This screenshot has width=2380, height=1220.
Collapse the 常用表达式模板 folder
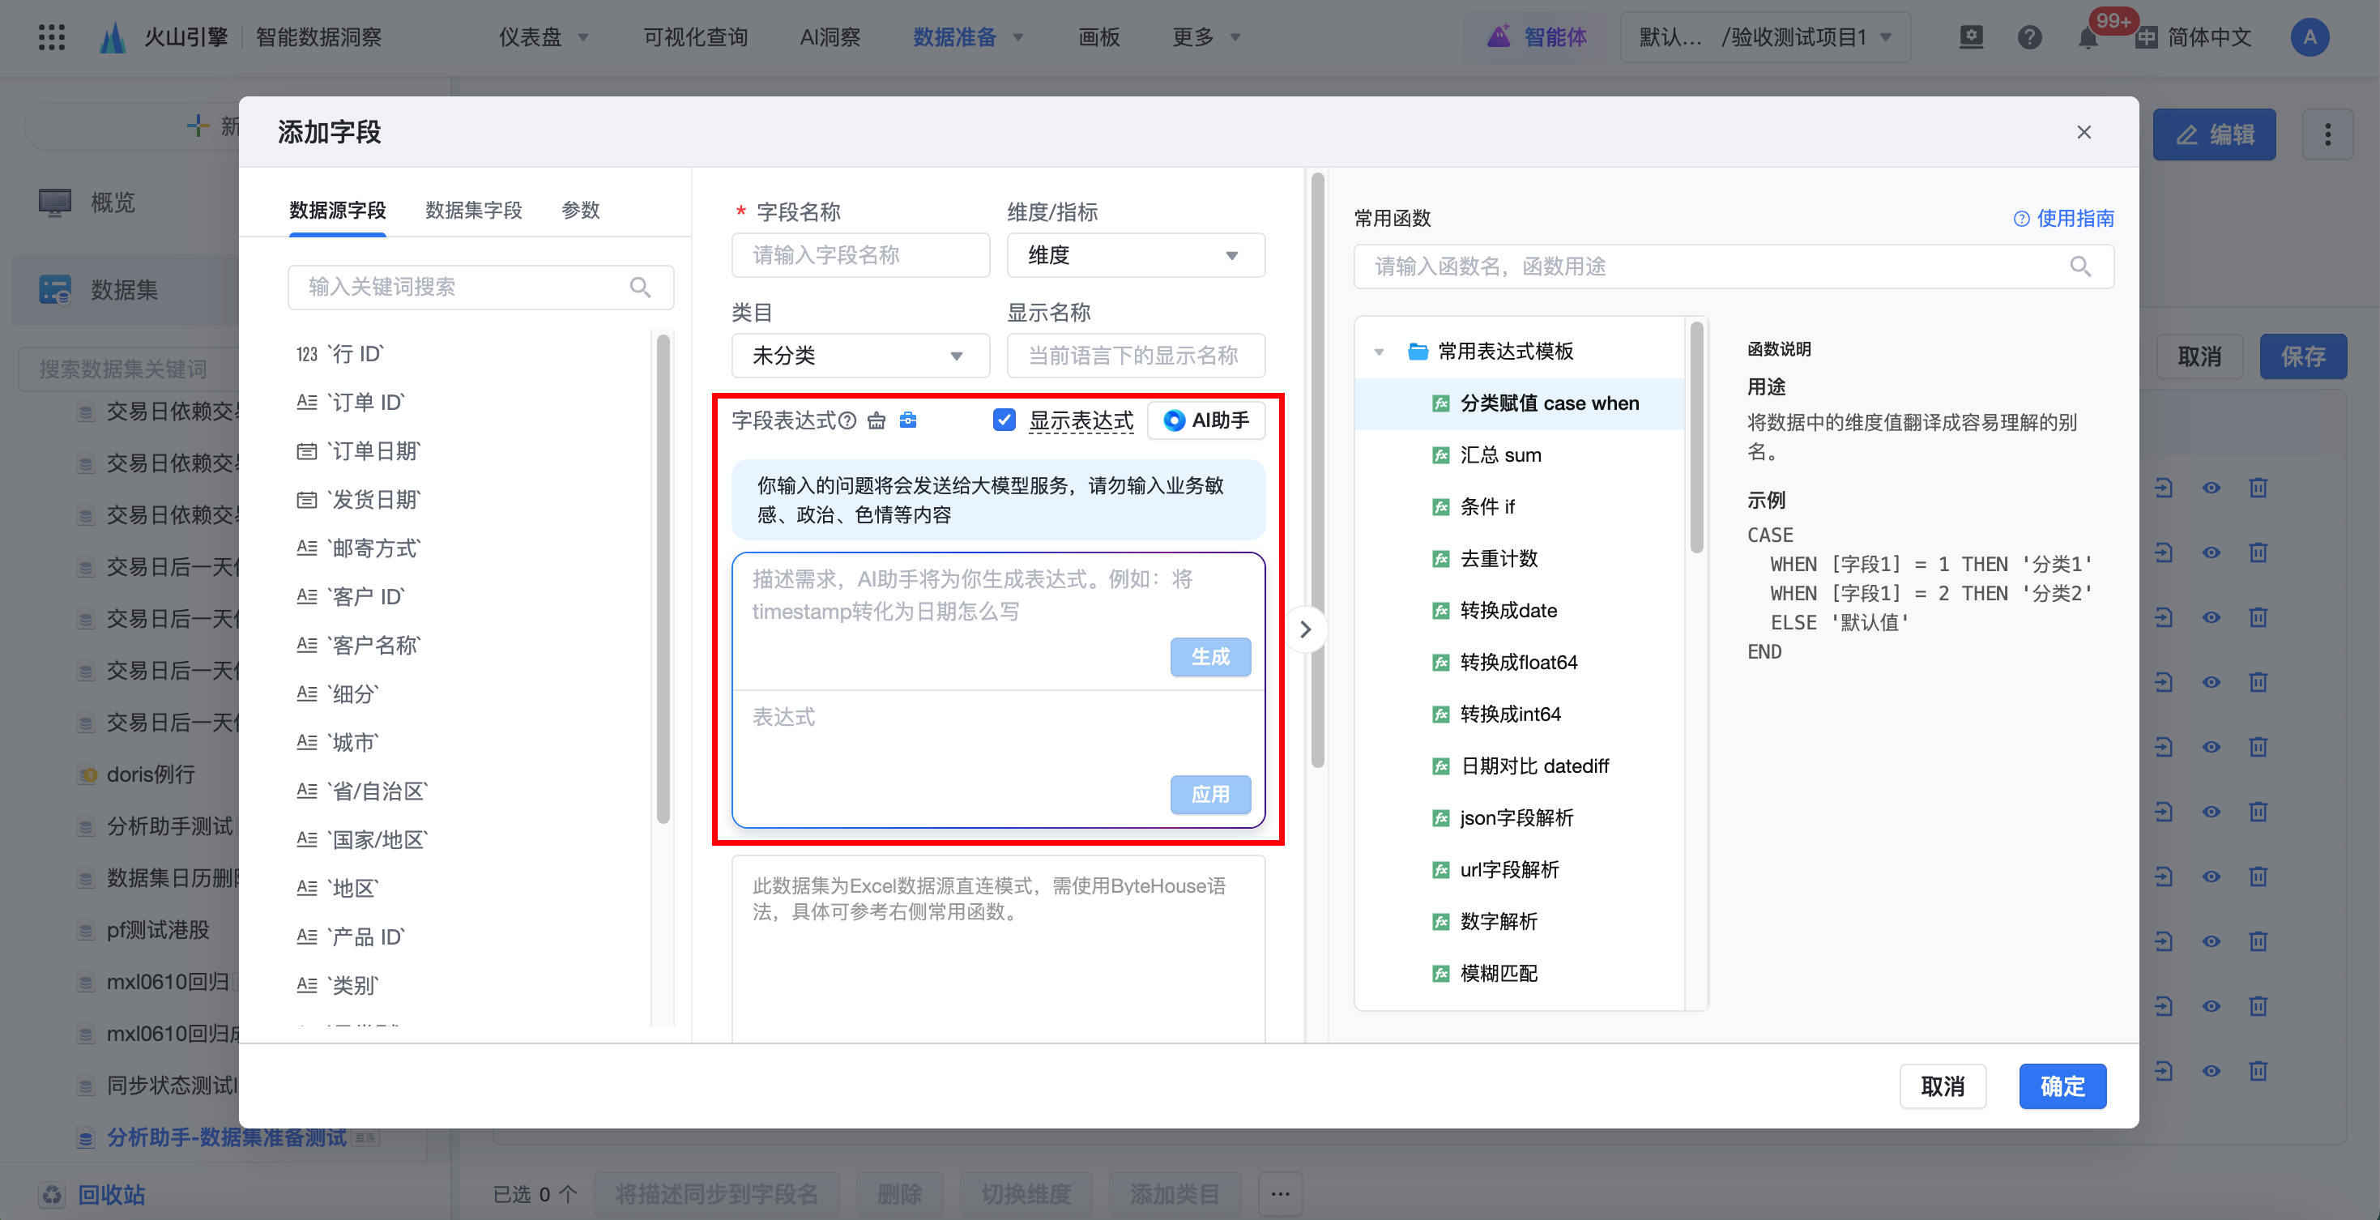tap(1380, 352)
